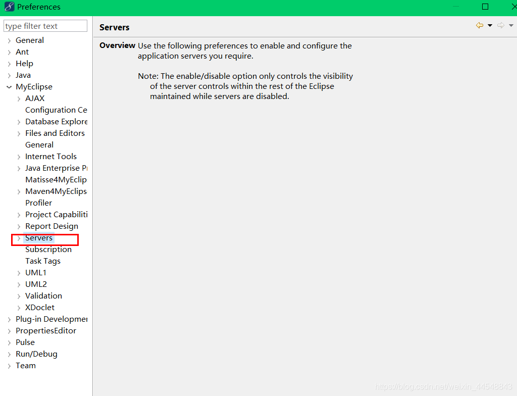The height and width of the screenshot is (396, 517).
Task: Expand the Help node arrow
Action: tap(9, 64)
